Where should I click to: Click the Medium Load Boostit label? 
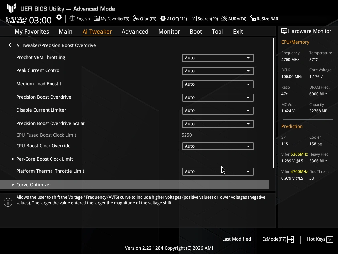coord(39,84)
